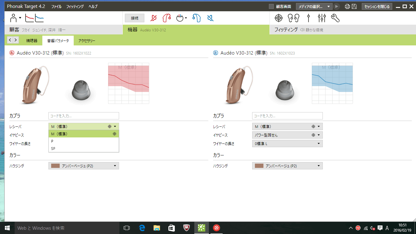Open the wrench device options icon
This screenshot has height=234, width=416.
coord(335,18)
